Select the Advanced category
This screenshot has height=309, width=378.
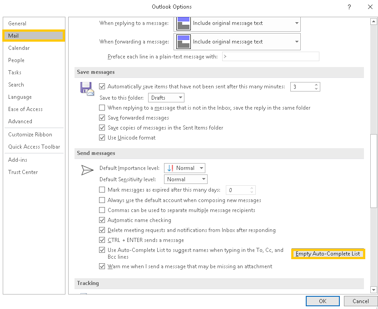[34, 121]
